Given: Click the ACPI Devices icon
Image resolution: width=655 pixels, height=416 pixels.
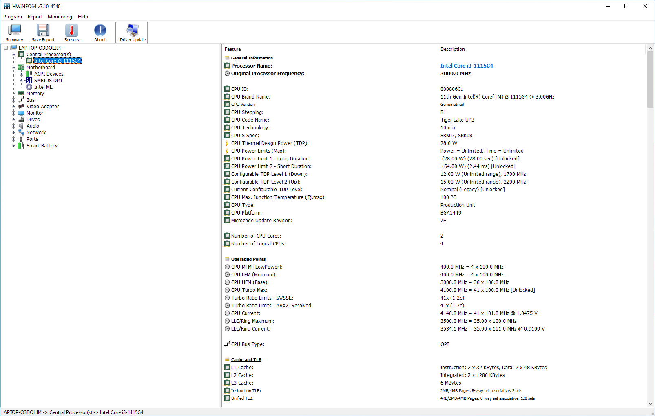Looking at the screenshot, I should pos(29,74).
